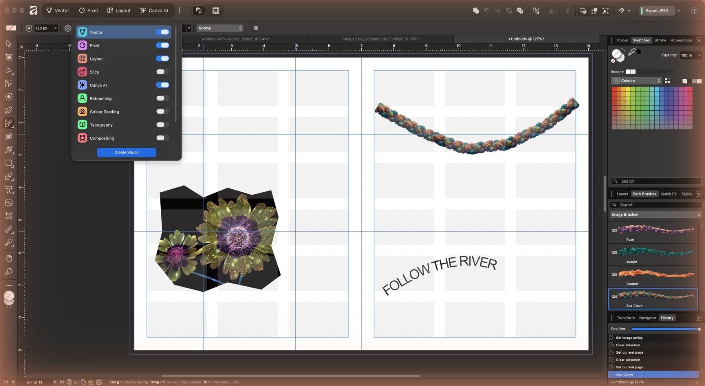Select the Move tool arrow
This screenshot has width=705, height=386.
pos(9,44)
